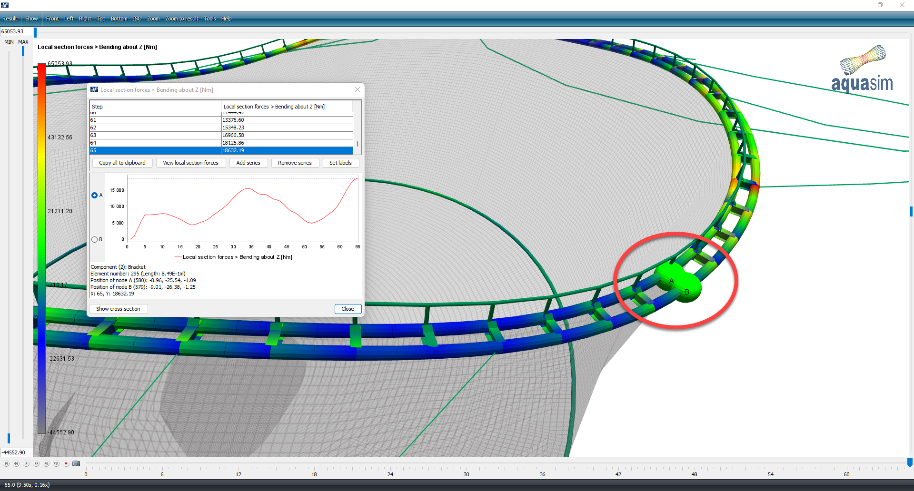Click value cell 15348.23
This screenshot has height=491, width=914.
coord(287,128)
